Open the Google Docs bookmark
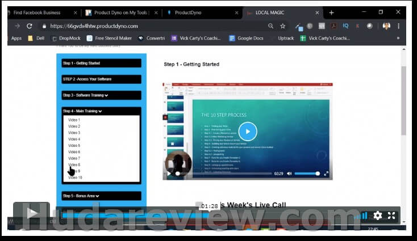Screen dimensions: 417x241 point(246,38)
